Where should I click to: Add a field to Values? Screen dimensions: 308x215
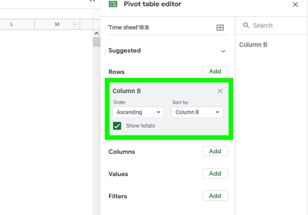tap(215, 173)
